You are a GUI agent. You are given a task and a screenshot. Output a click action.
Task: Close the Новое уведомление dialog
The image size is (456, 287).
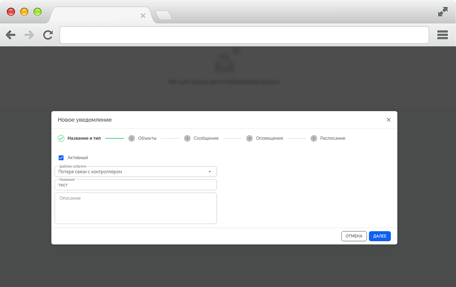[x=388, y=120]
